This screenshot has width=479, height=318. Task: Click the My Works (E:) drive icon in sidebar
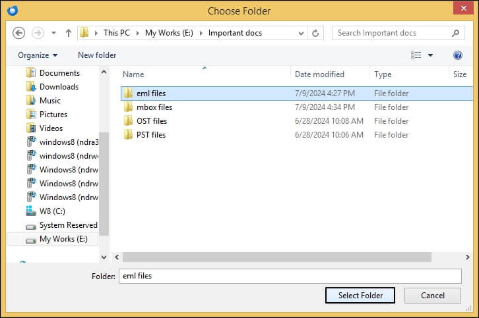[x=31, y=240]
